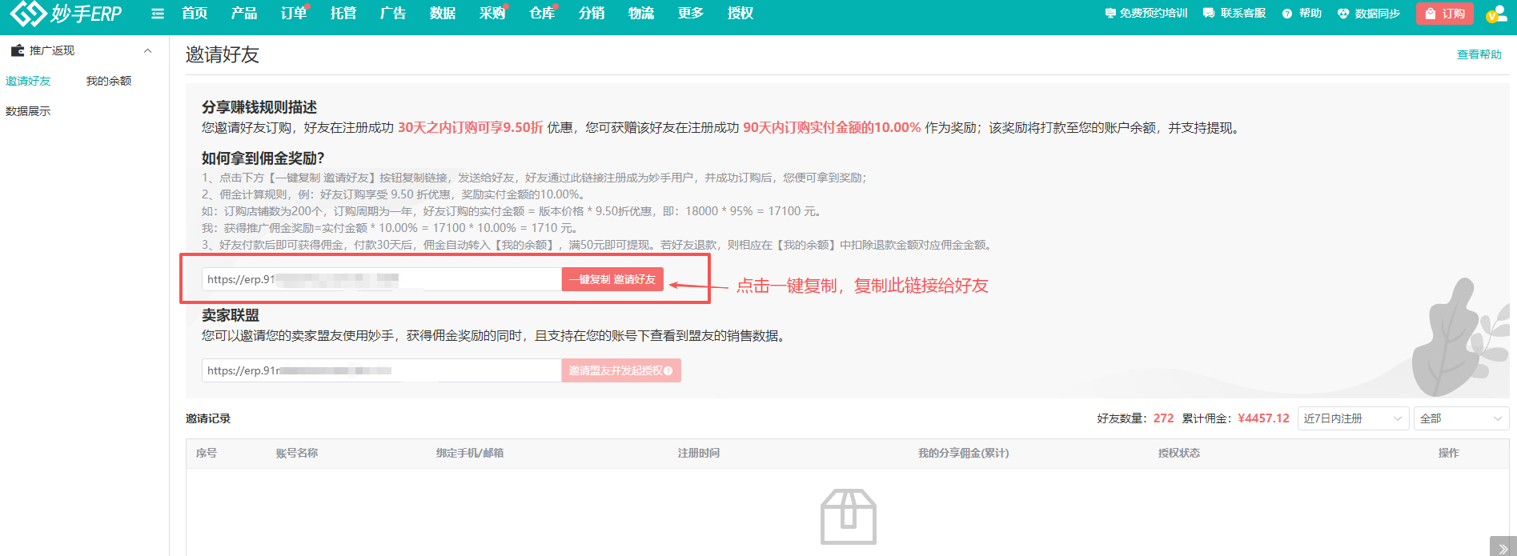Open the 分销 menu
This screenshot has height=556, width=1517.
592,14
